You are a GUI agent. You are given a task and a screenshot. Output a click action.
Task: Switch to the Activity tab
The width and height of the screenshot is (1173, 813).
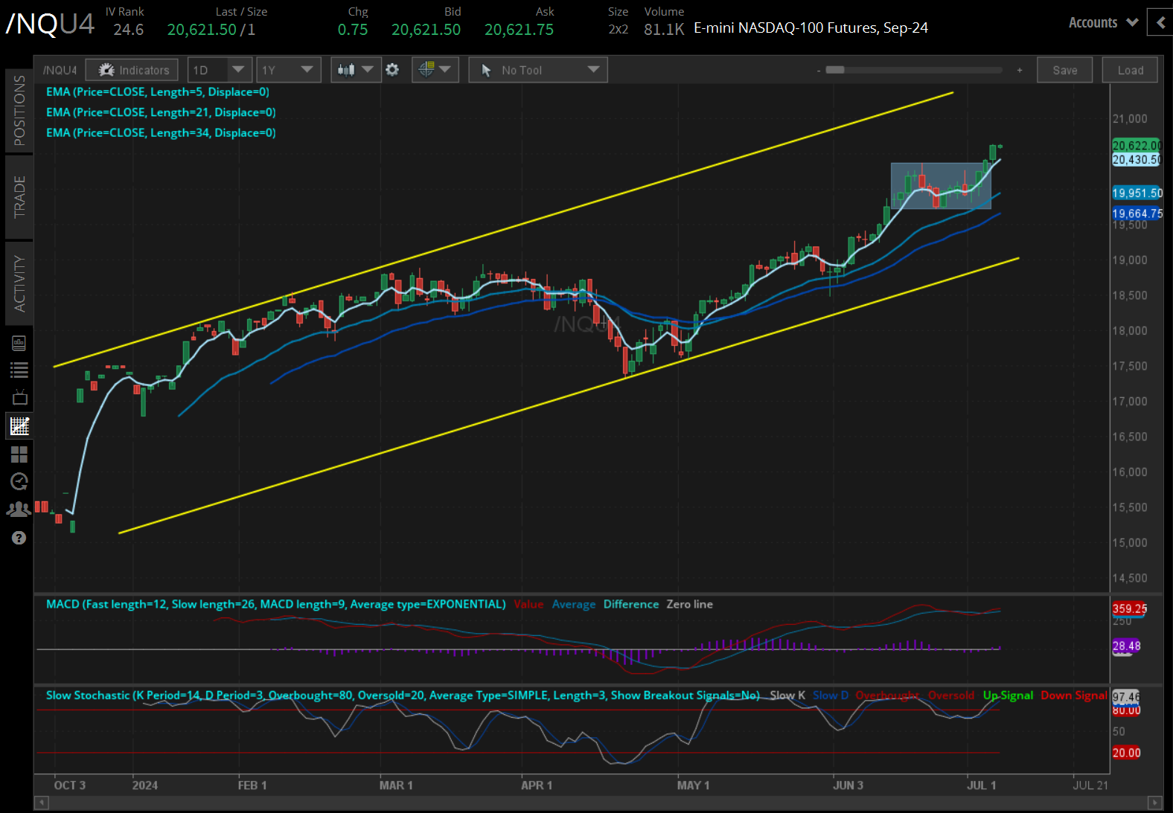point(19,283)
